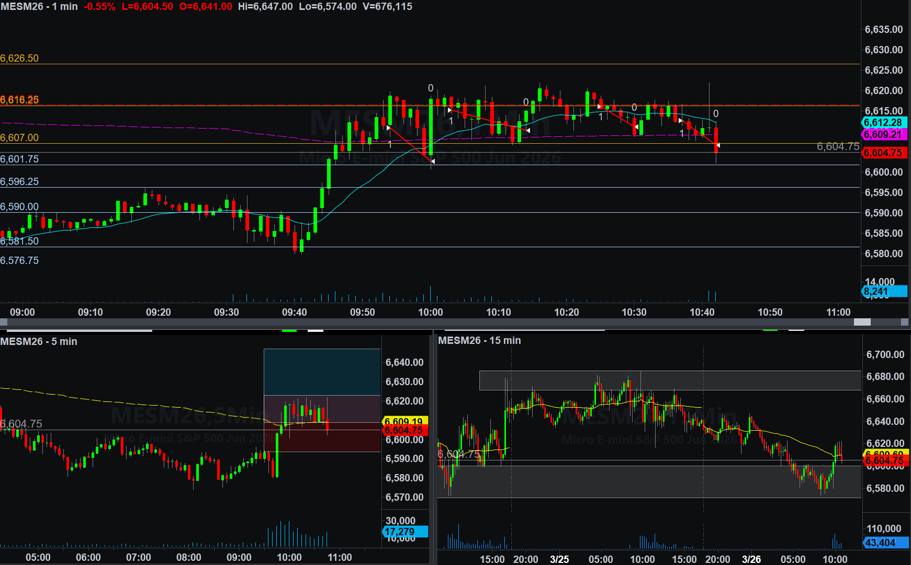
Task: Select the teal shaded rectangle on the 5 min chart
Action: point(322,372)
